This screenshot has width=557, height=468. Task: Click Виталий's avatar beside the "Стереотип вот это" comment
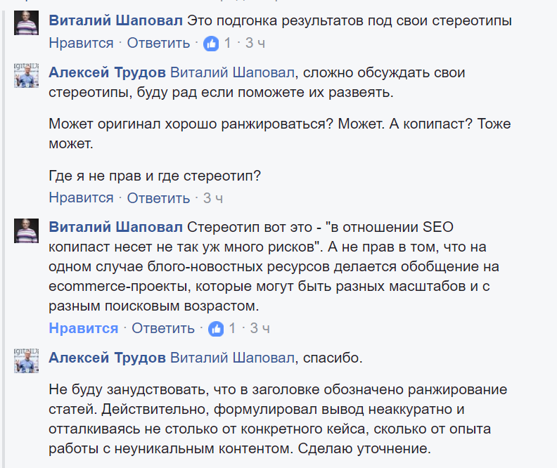click(26, 230)
